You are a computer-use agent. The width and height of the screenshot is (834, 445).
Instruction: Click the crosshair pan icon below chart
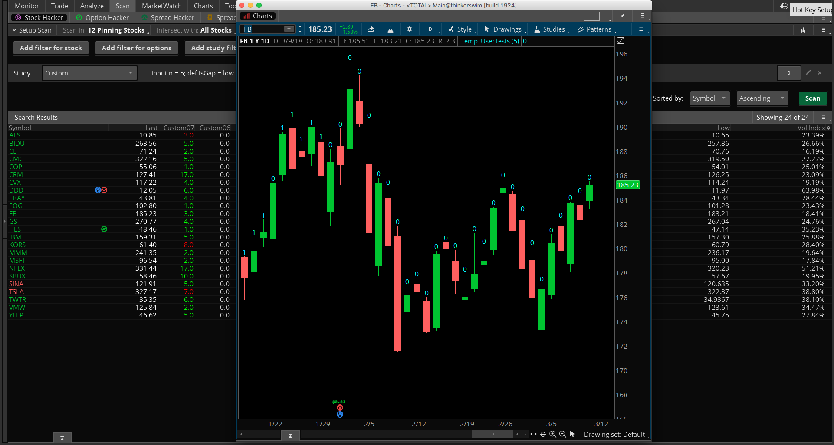[543, 434]
